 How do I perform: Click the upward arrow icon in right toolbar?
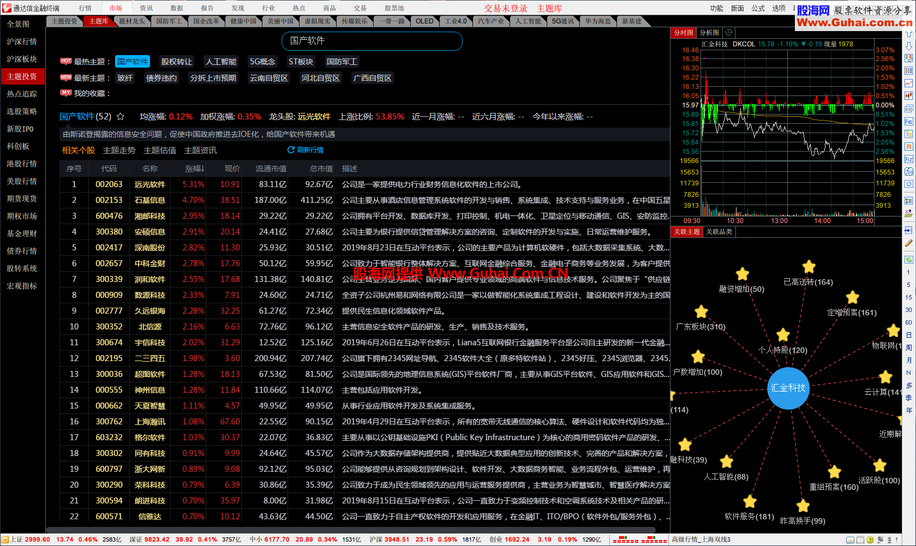click(908, 34)
